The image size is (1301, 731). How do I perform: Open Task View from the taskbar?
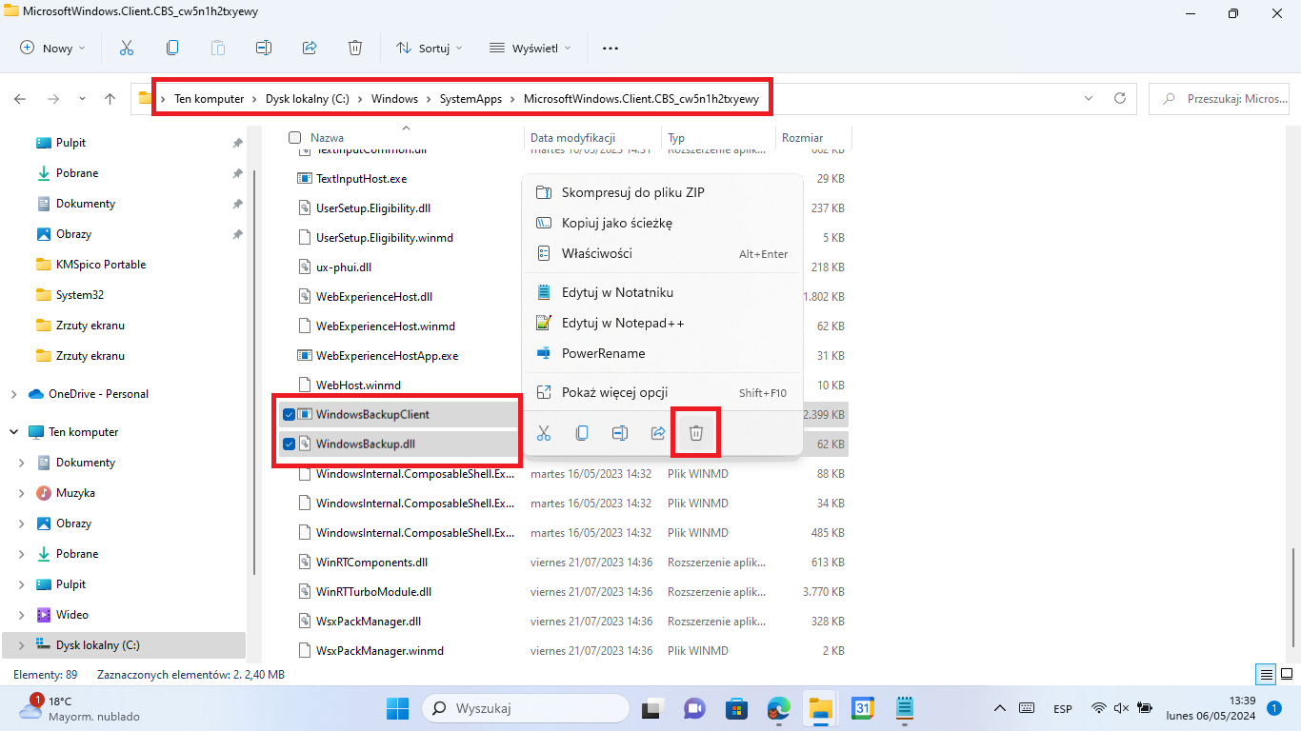tap(651, 708)
